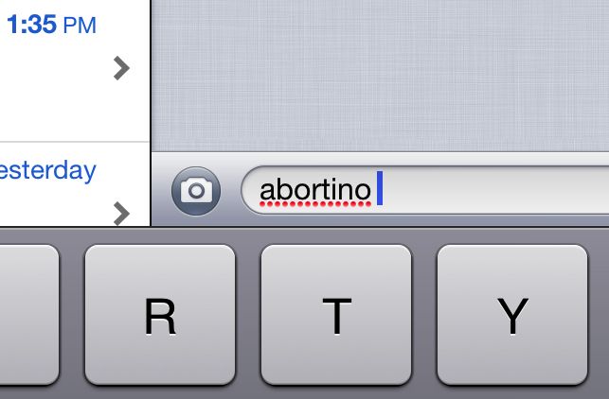Click the PM text beside the 1:35 time
The width and height of the screenshot is (609, 399).
[80, 26]
